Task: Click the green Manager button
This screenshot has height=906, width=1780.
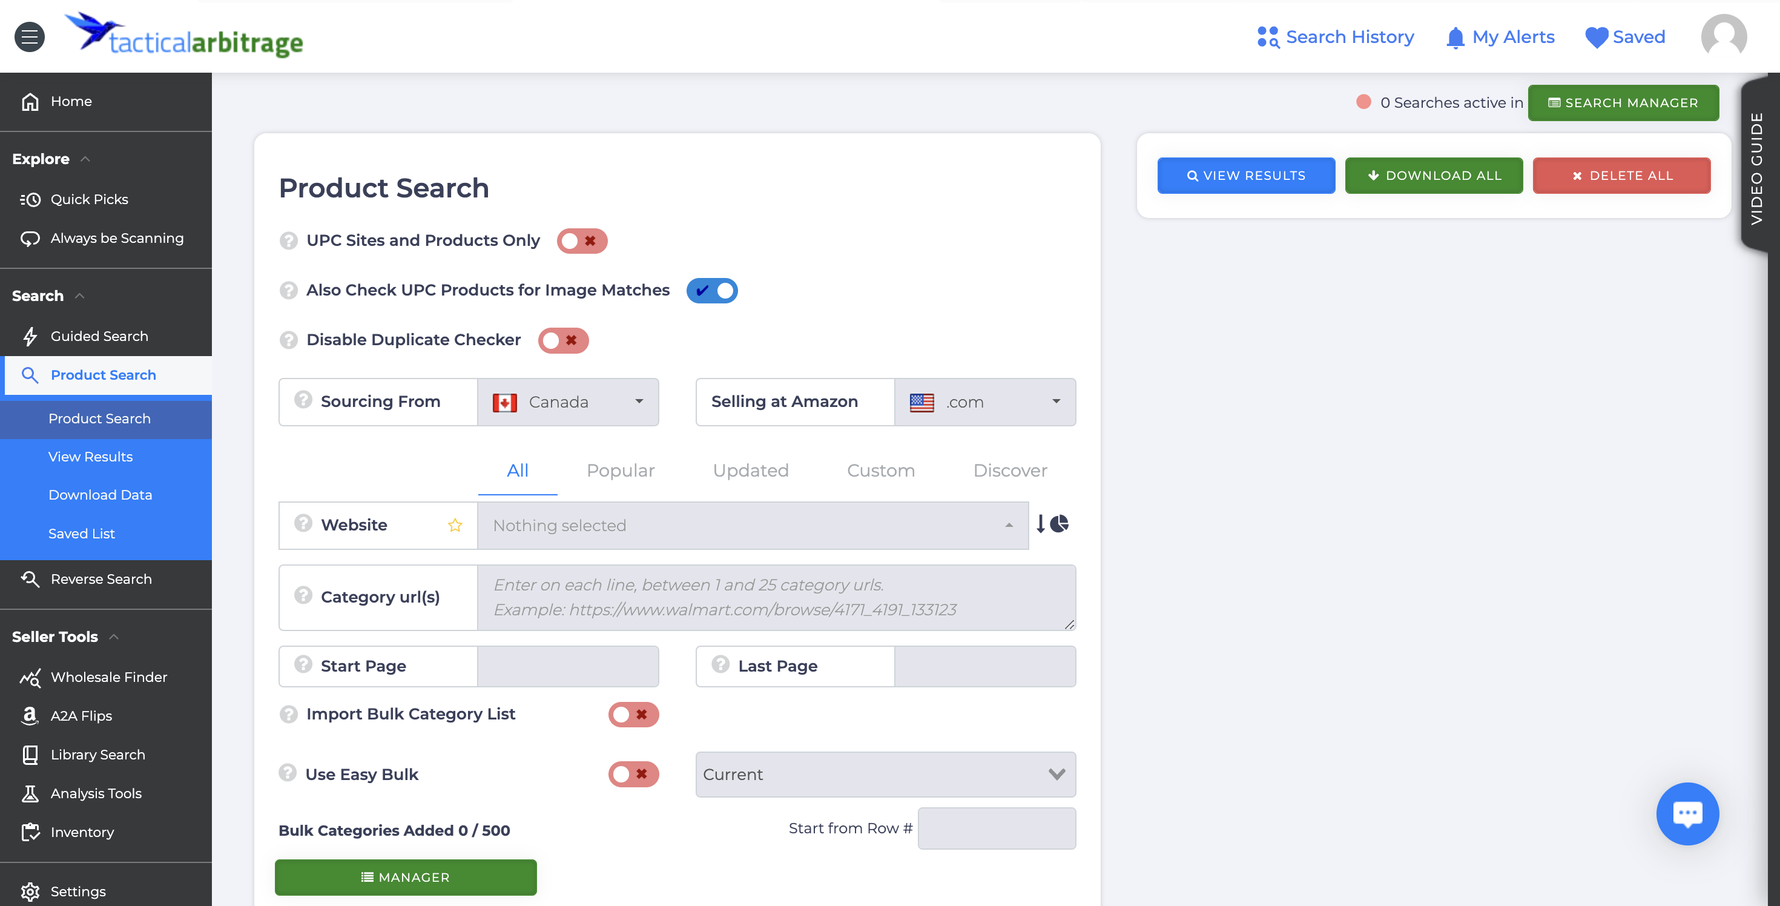Action: tap(406, 877)
